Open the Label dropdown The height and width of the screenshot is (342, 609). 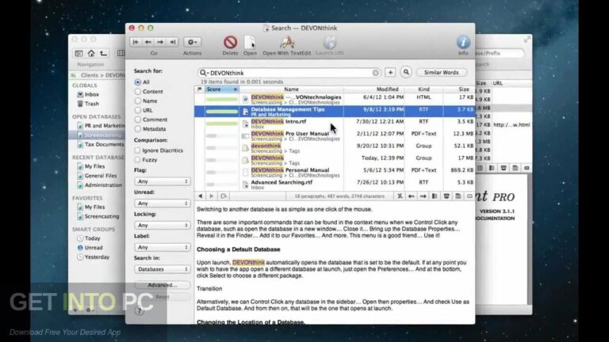point(162,247)
